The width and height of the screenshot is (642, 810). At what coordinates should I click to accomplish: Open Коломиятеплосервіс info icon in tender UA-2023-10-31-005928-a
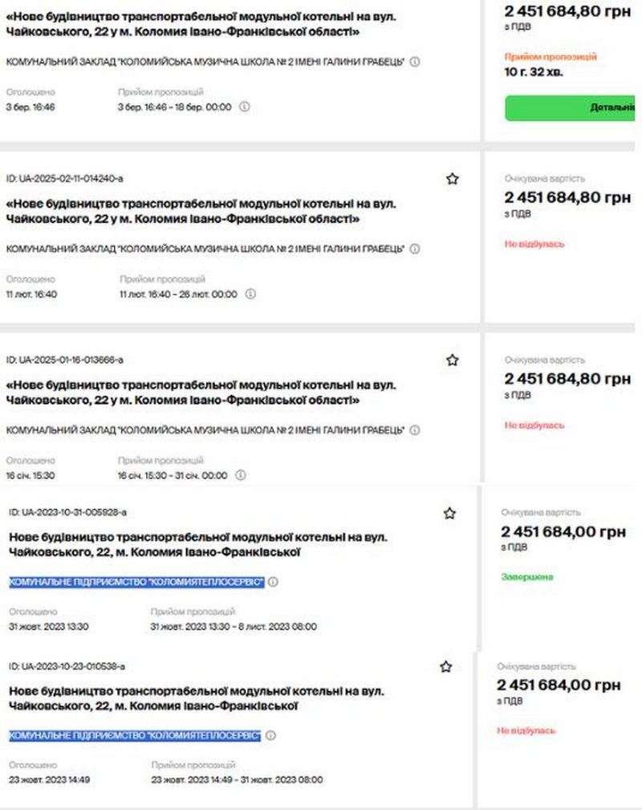pos(273,582)
